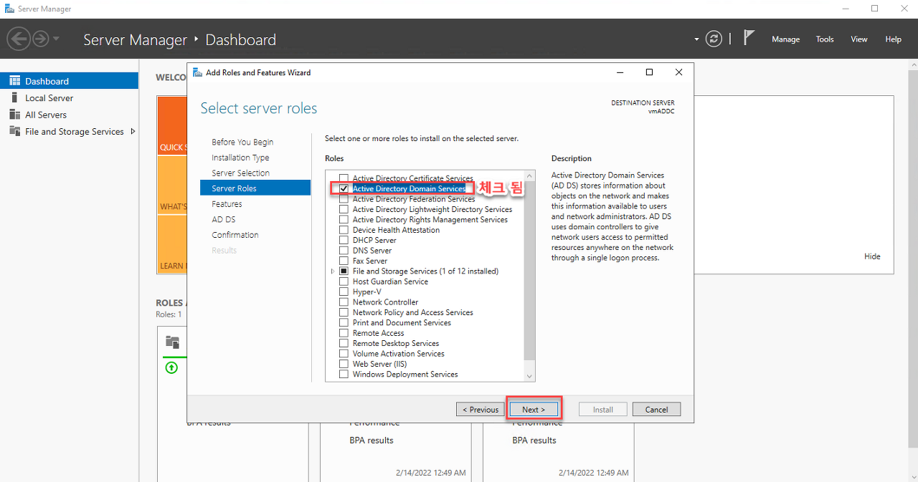Go to the AD DS wizard step
918x482 pixels.
[x=223, y=219]
